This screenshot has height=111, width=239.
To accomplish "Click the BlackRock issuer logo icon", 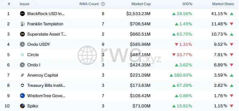I will (22, 14).
